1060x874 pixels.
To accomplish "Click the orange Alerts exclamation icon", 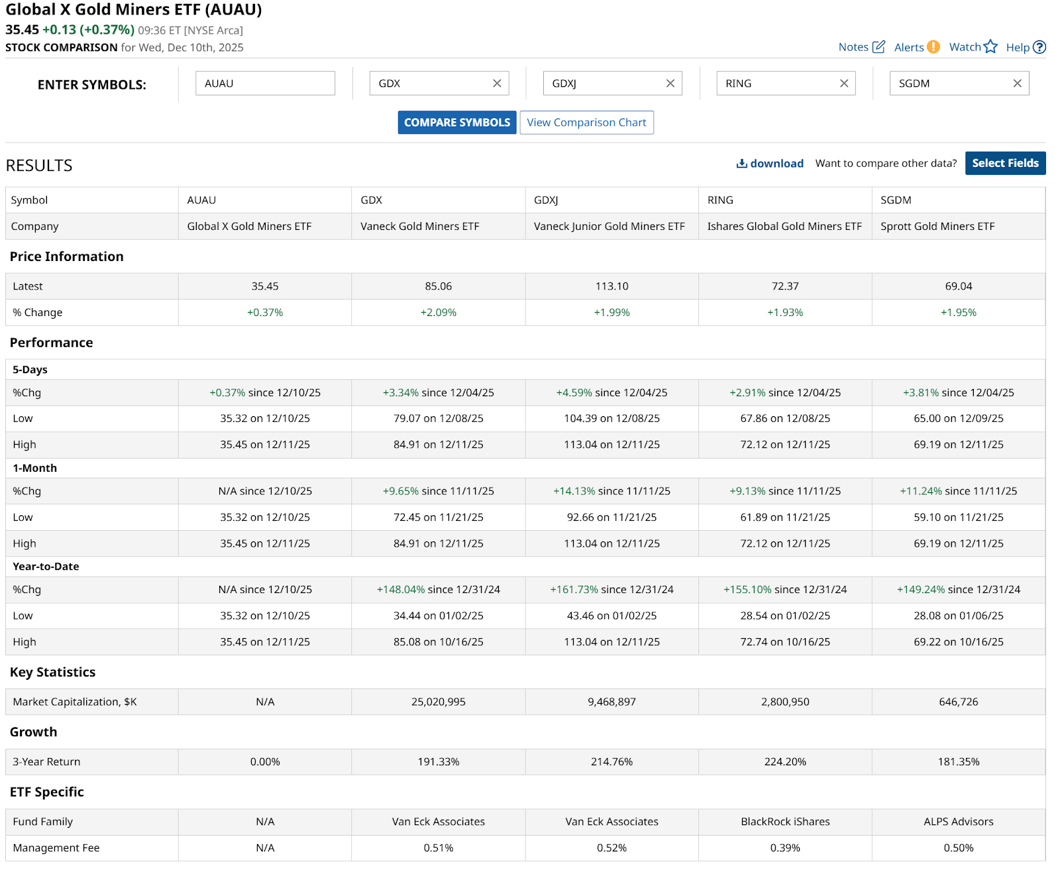I will click(x=933, y=47).
